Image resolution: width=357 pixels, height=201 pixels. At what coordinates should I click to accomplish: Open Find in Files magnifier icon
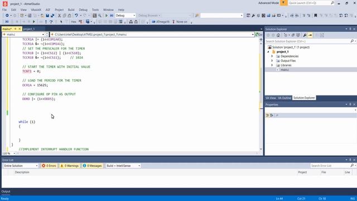point(100,16)
